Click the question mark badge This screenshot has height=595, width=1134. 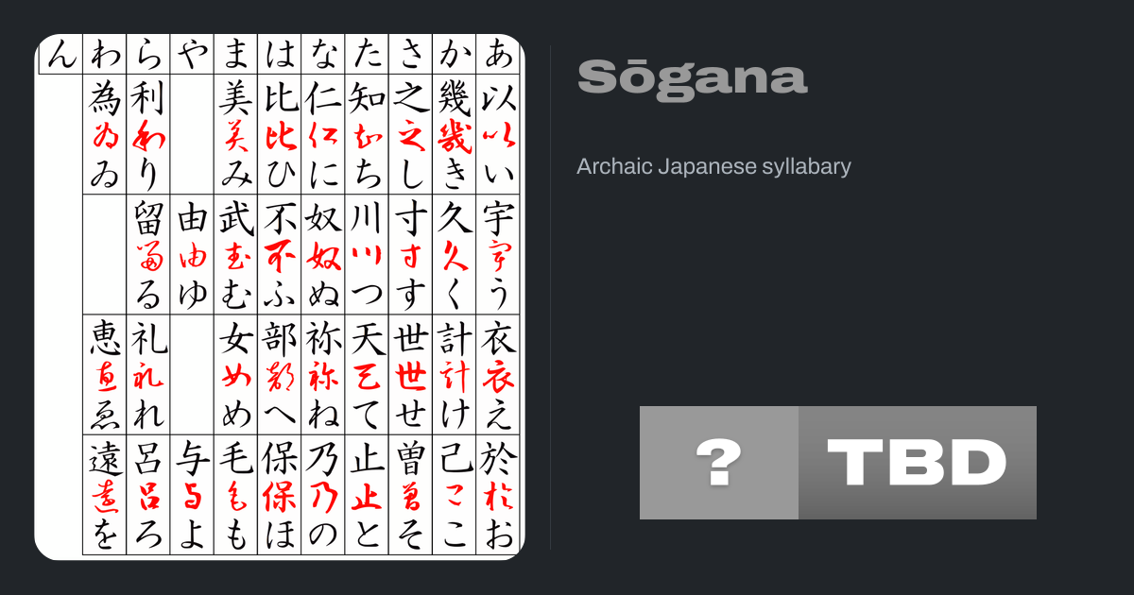pos(719,463)
